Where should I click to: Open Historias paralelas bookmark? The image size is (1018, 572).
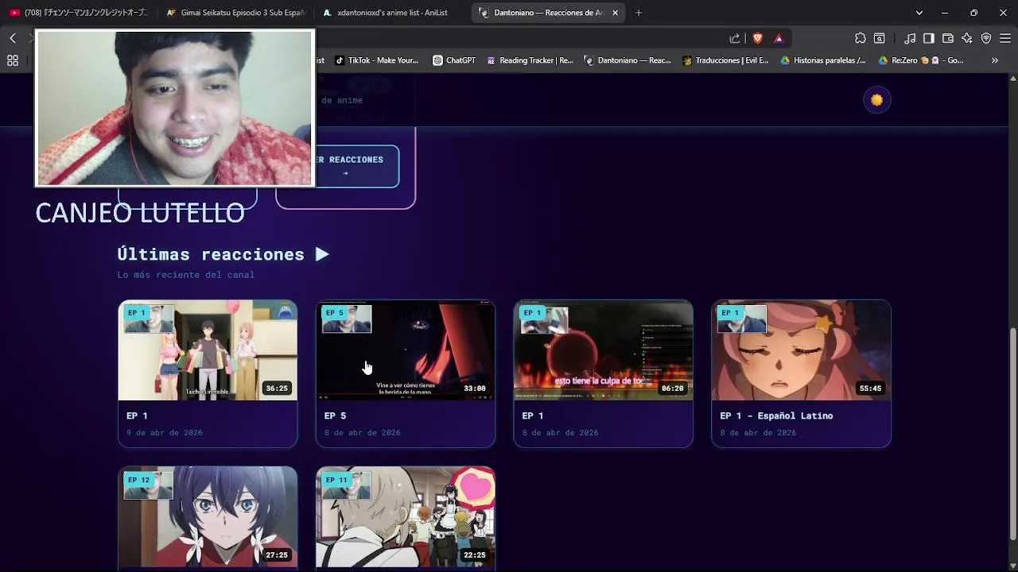tap(823, 60)
